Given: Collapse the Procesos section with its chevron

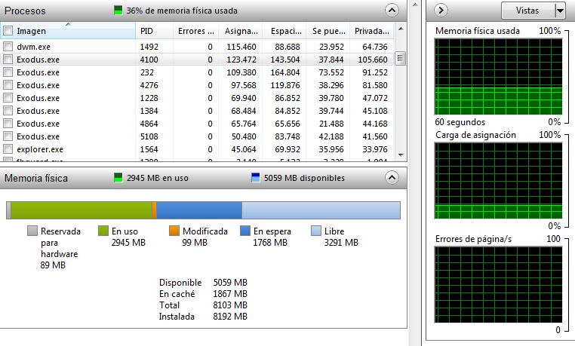Looking at the screenshot, I should point(391,11).
